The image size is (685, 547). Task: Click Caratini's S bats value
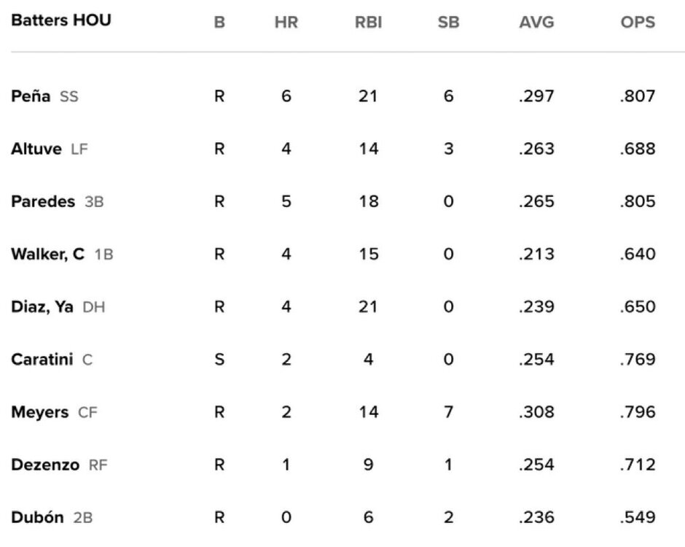[x=219, y=360]
